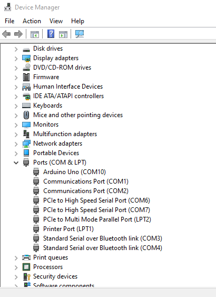The height and width of the screenshot is (297, 216).
Task: Click the Back arrow toolbar button
Action: pyautogui.click(x=6, y=34)
